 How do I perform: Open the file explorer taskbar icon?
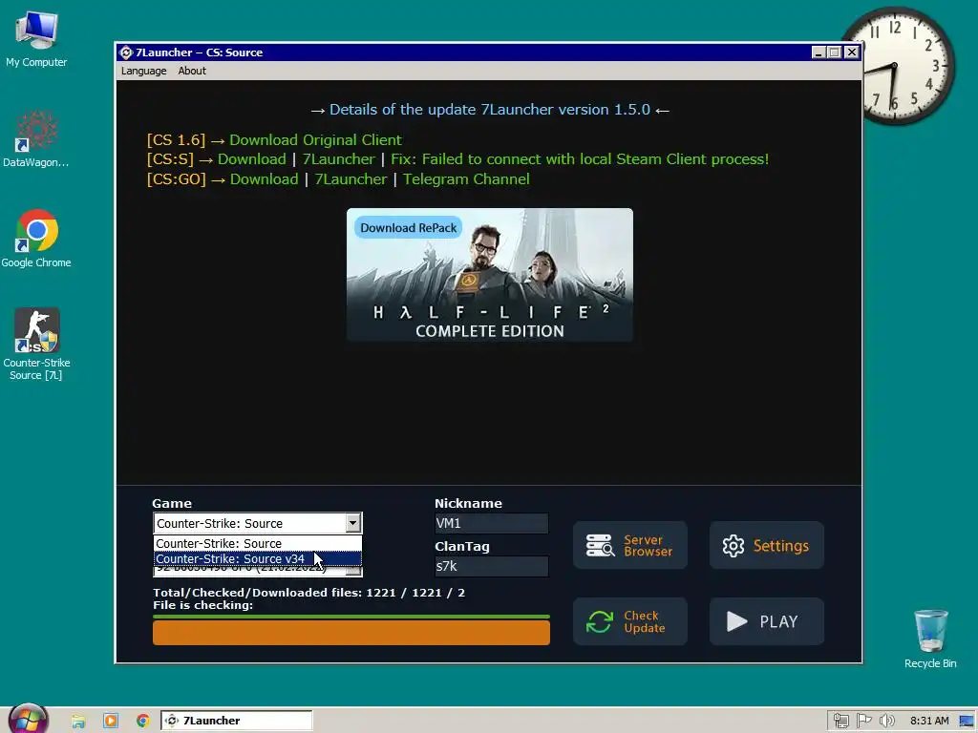78,721
